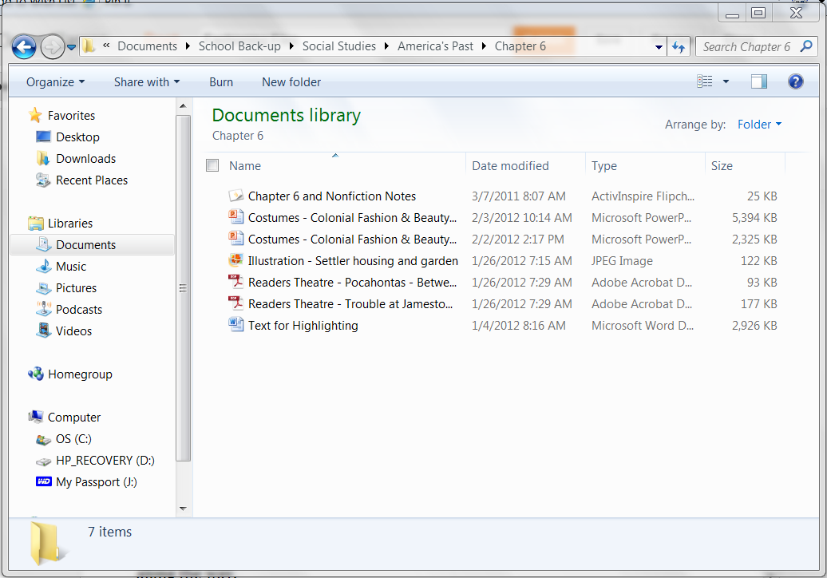Select the Trouble at Jamestown PDF icon
827x578 pixels.
tap(235, 303)
